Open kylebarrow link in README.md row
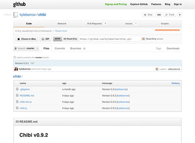Screen dimensions: 195x143 point(123,96)
